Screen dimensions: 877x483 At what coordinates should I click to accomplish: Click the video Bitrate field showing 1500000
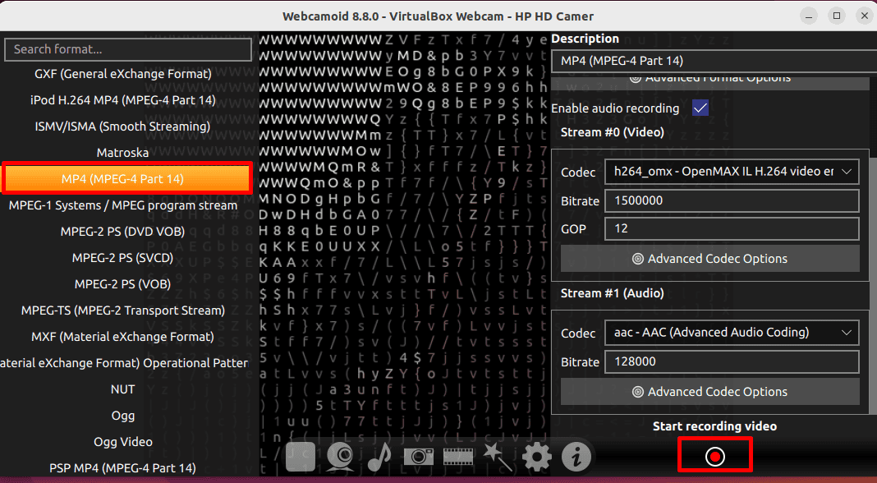click(x=731, y=200)
